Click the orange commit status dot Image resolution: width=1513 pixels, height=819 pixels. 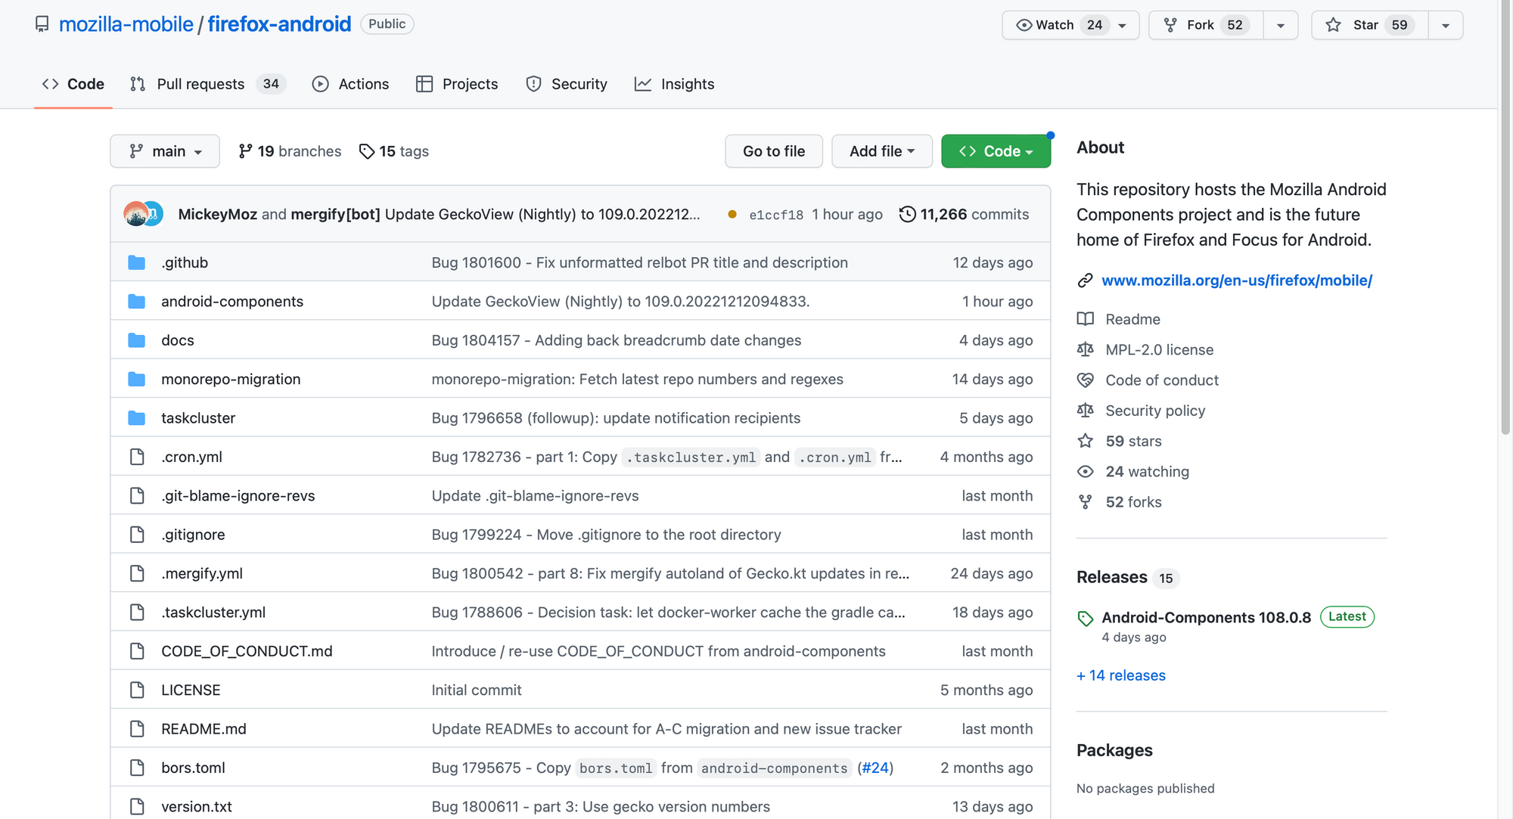coord(732,214)
